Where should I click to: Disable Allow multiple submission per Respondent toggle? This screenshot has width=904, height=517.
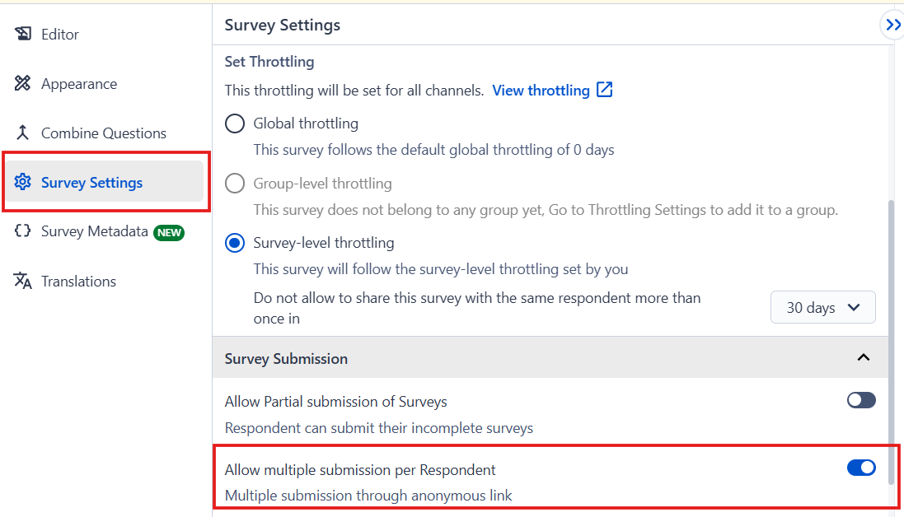click(861, 468)
